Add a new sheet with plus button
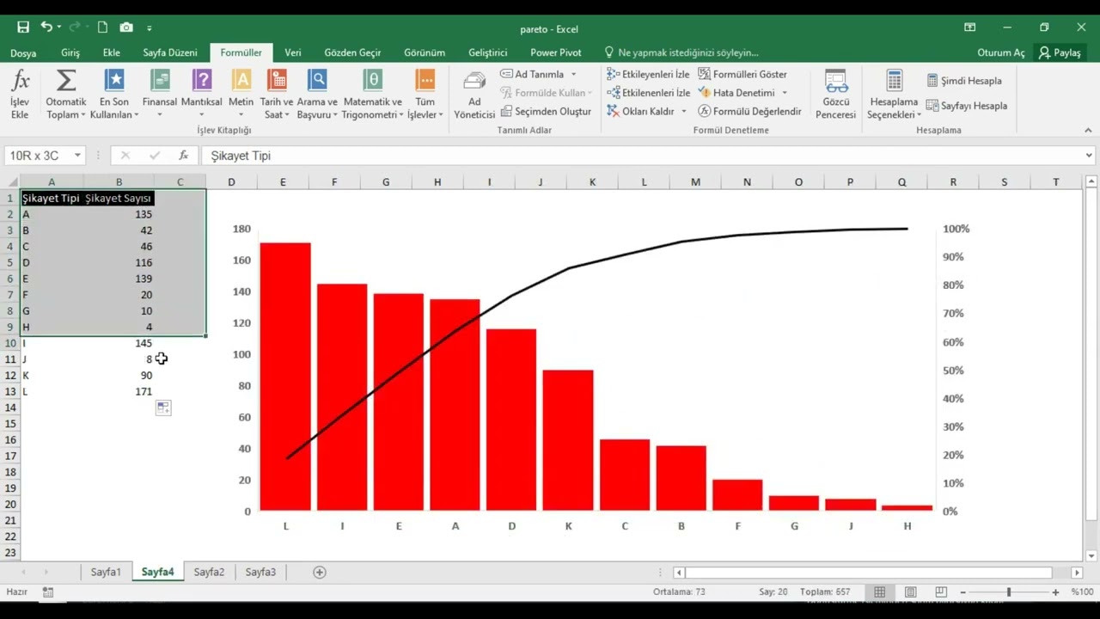This screenshot has width=1100, height=619. [320, 573]
